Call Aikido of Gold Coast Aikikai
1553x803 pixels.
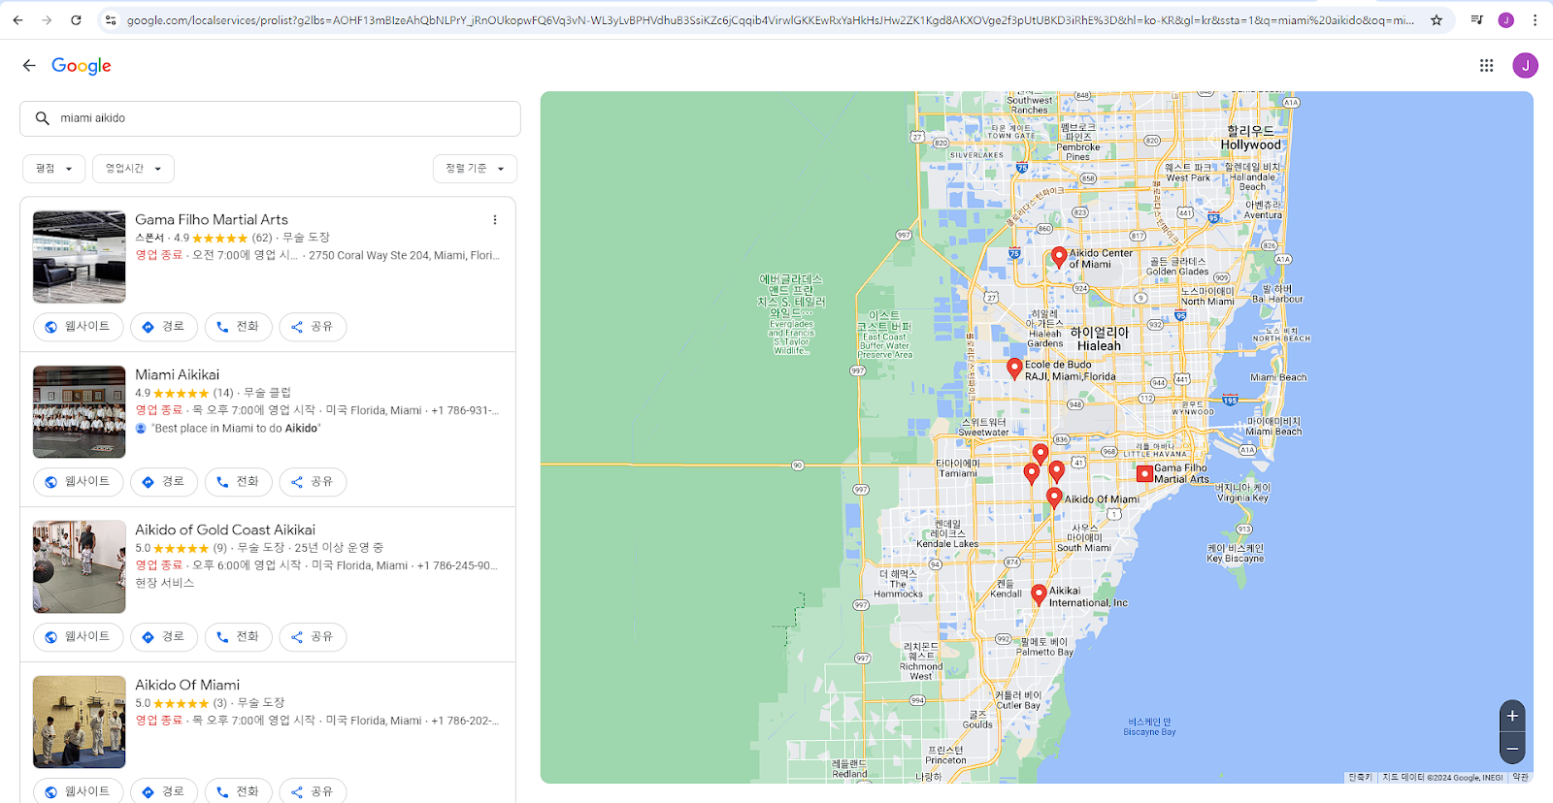point(239,637)
